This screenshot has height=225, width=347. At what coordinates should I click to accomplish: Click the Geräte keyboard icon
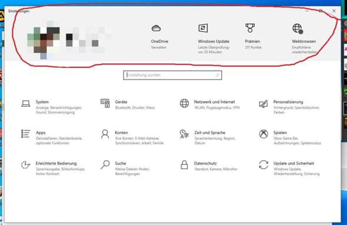[x=105, y=103]
